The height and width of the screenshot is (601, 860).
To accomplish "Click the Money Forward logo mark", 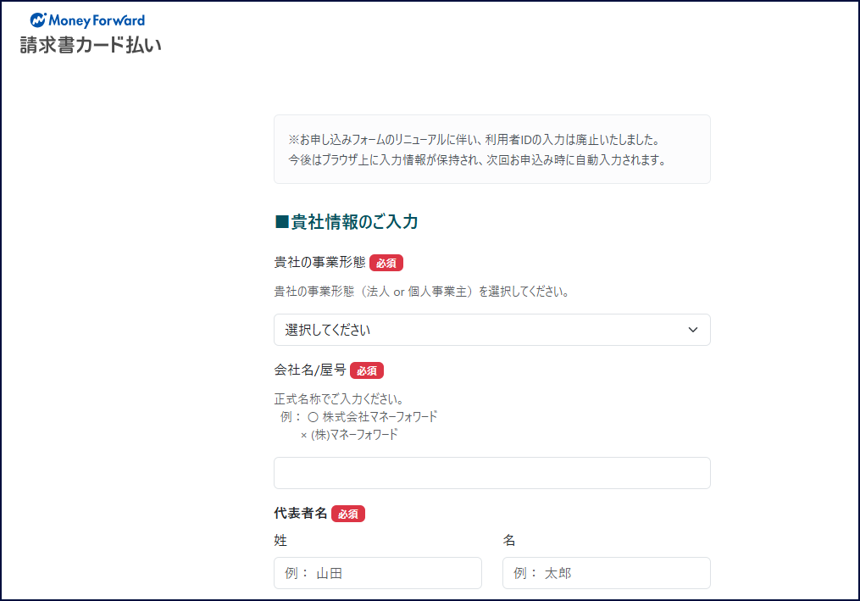I will pos(38,20).
